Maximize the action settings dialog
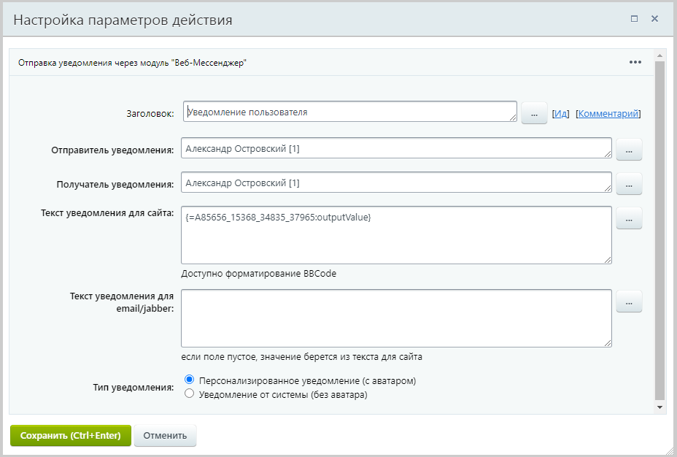Screen dimensions: 677x457 (x=635, y=18)
